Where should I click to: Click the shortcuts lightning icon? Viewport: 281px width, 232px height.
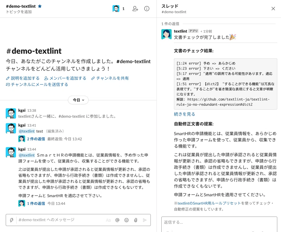pos(12,220)
